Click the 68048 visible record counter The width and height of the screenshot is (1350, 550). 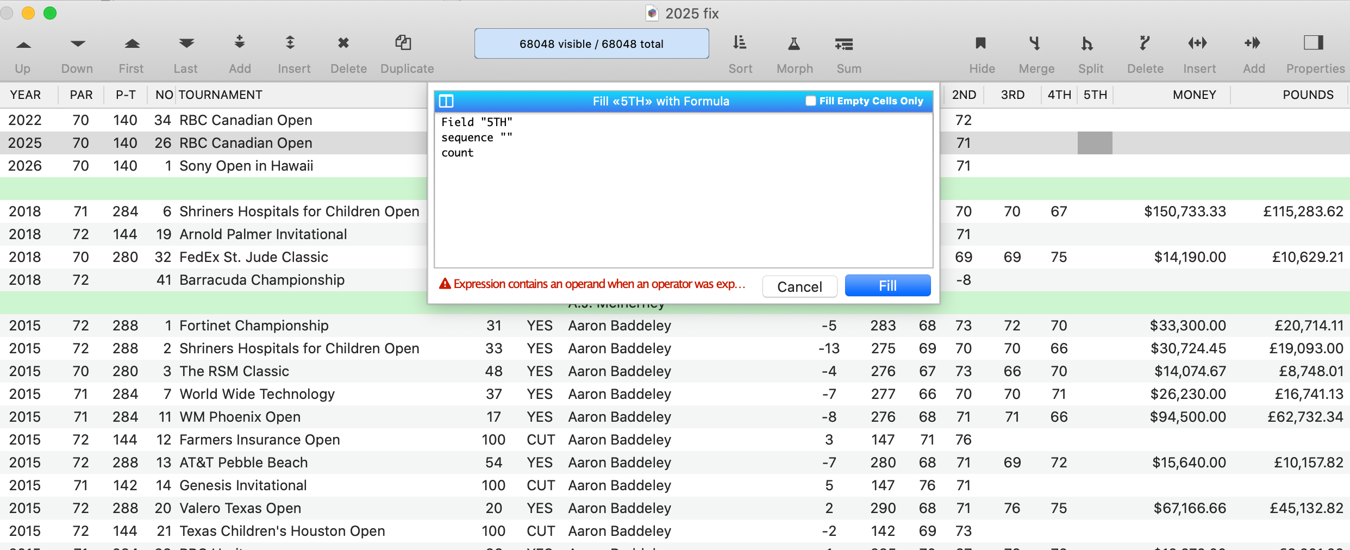pos(591,44)
